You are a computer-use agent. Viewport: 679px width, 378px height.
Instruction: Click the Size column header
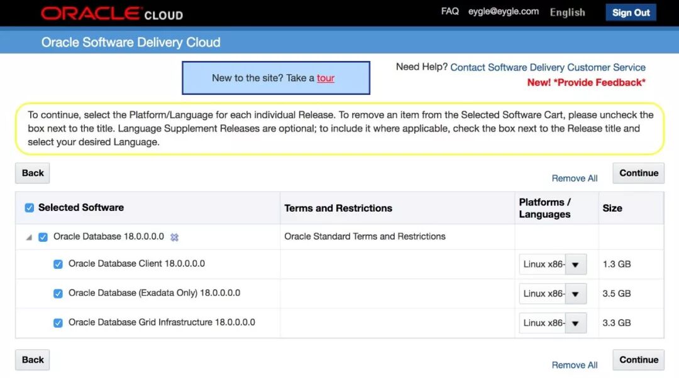[x=612, y=208]
